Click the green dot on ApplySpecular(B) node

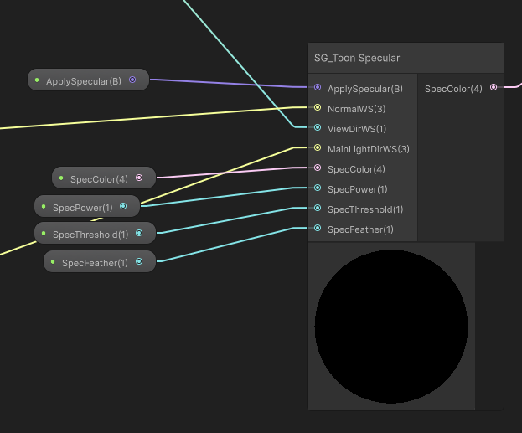(x=37, y=80)
